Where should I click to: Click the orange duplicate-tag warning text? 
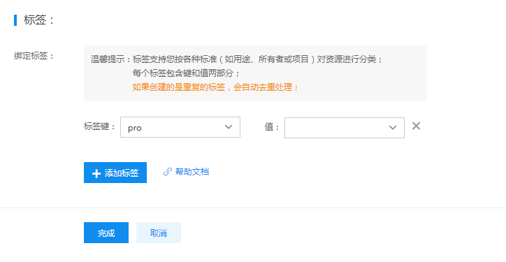tap(215, 87)
